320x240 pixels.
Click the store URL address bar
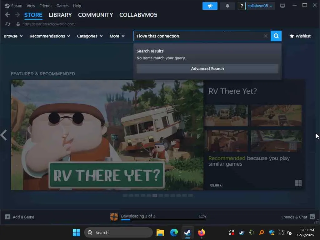pyautogui.click(x=49, y=24)
